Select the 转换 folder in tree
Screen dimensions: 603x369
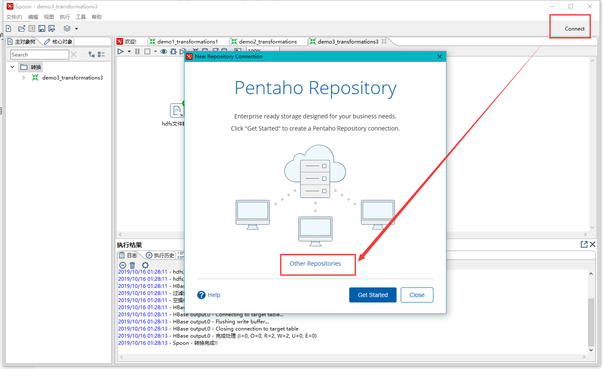coord(31,67)
